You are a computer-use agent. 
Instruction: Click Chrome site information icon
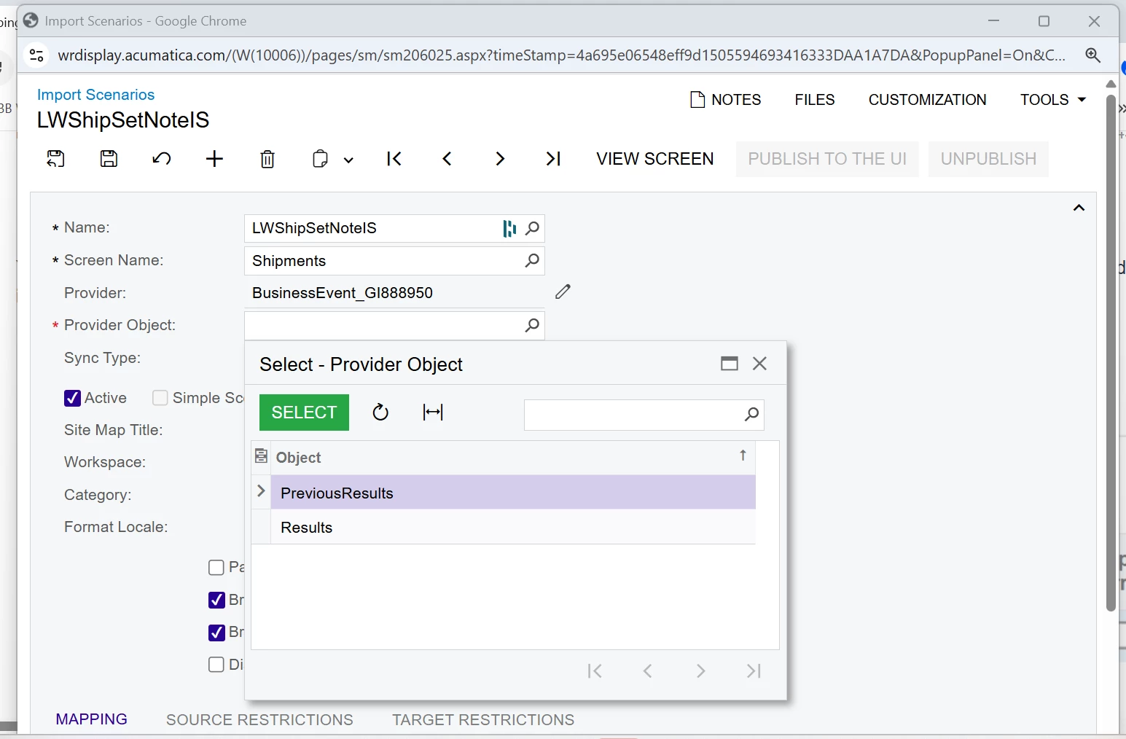coord(36,55)
